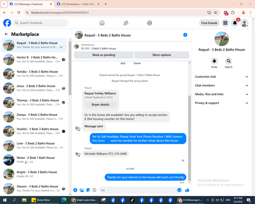
Task: Open the Facebook logo home link
Action: [x=7, y=23]
